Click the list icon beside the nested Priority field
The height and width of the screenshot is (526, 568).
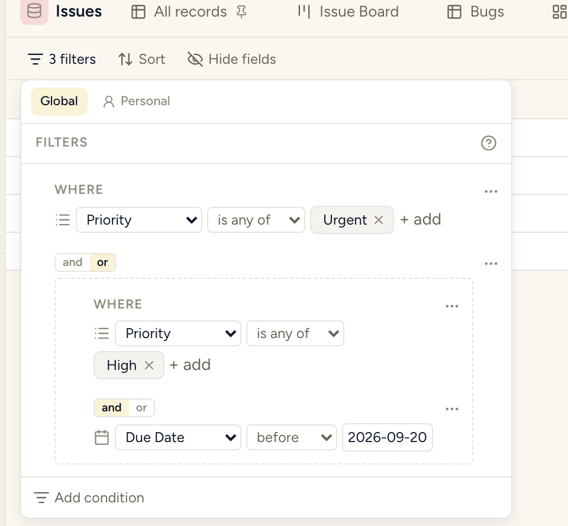coord(102,333)
